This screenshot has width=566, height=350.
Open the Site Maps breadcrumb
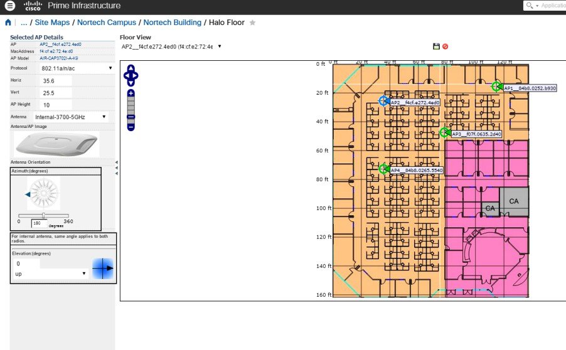52,23
